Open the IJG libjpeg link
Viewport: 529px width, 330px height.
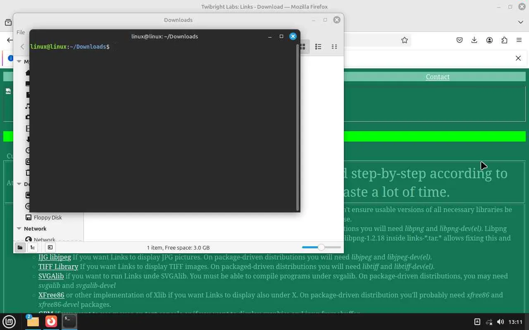(x=55, y=257)
